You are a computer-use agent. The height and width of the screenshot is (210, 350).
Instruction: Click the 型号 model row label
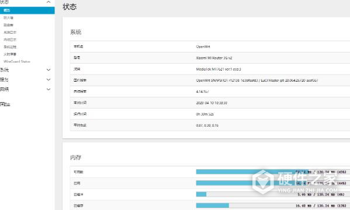[77, 58]
